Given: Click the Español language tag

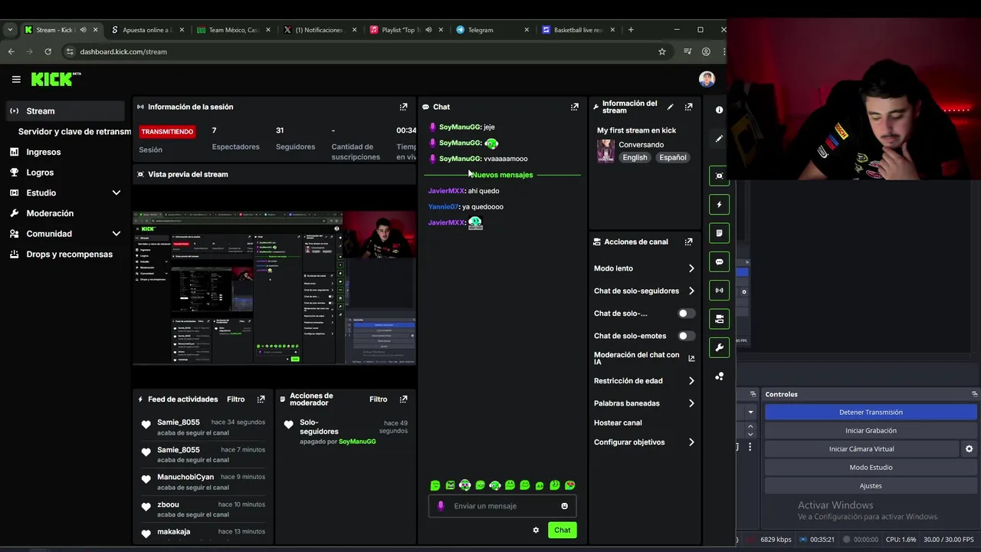Looking at the screenshot, I should pyautogui.click(x=672, y=158).
